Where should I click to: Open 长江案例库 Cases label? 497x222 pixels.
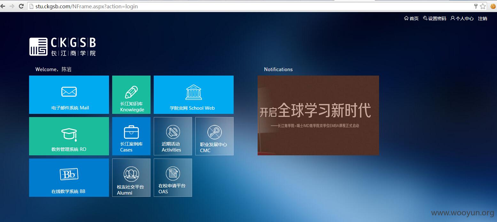(x=131, y=147)
